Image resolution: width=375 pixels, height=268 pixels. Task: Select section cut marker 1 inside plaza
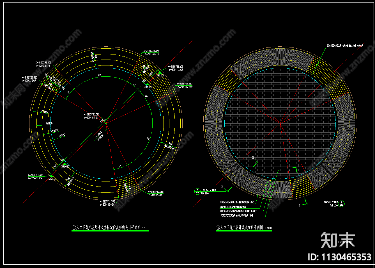tap(293, 169)
